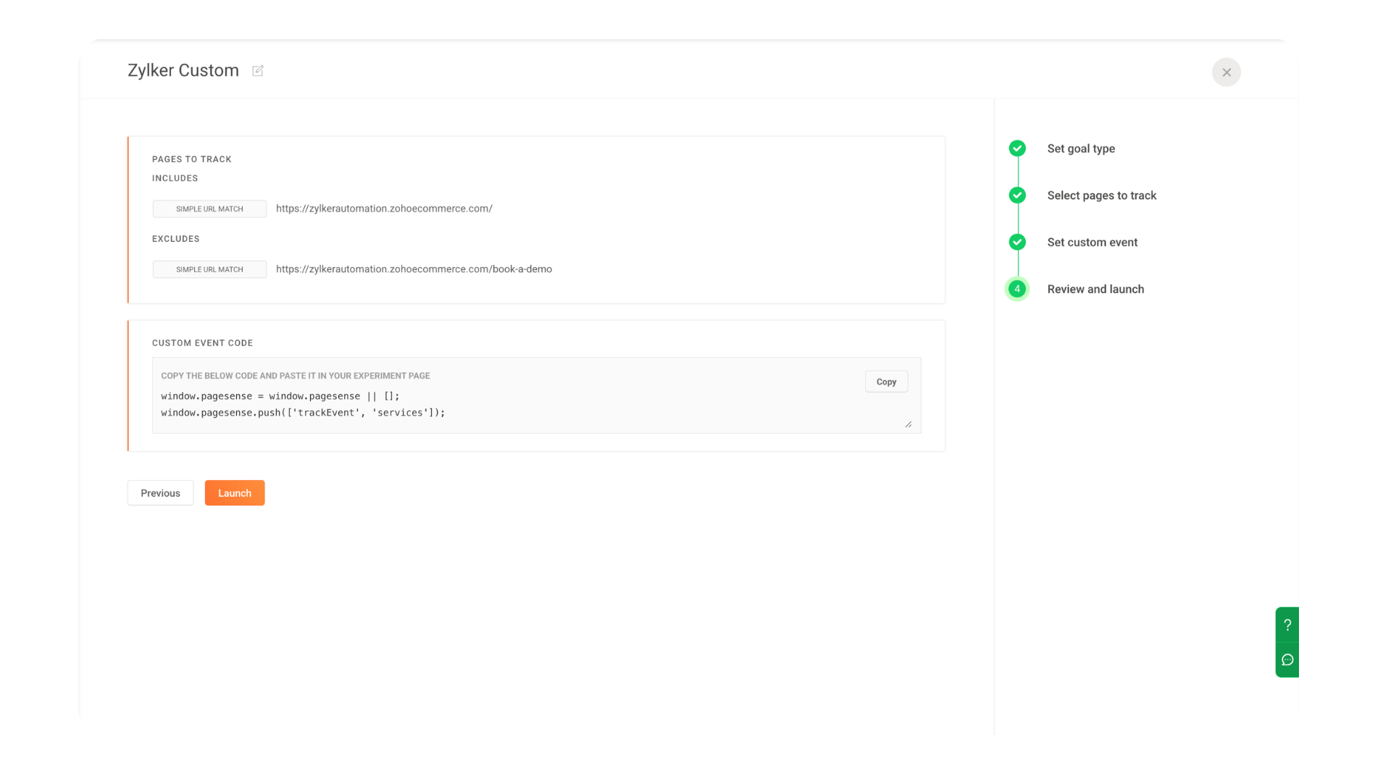Screen dimensions: 1391x782
Task: Open the help question mark widget
Action: (1287, 625)
